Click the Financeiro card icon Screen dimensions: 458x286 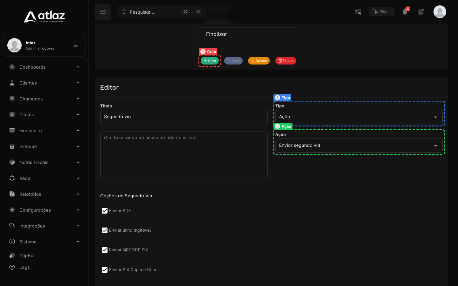(x=12, y=130)
